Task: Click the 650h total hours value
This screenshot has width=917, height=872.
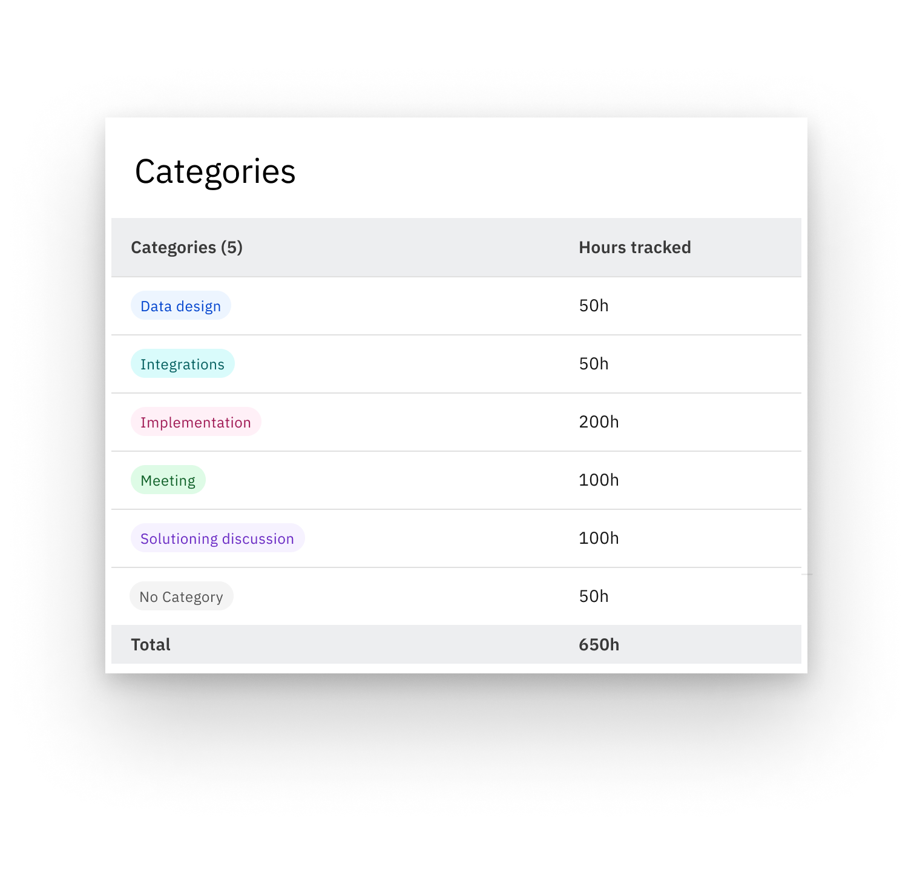Action: coord(599,645)
